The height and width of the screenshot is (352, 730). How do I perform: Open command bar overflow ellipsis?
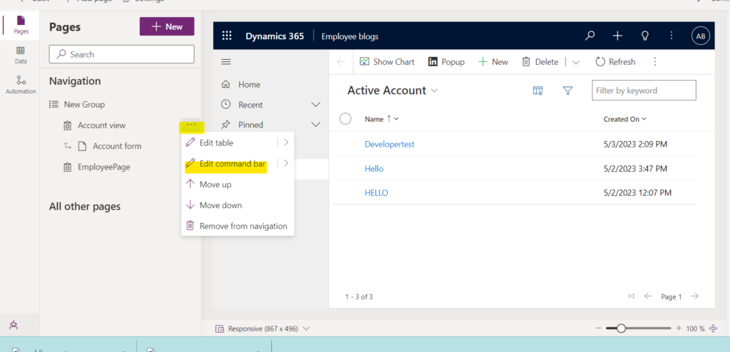click(655, 62)
